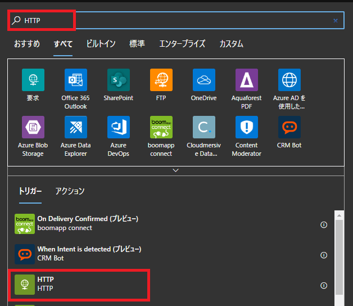Show info for the HTTP trigger

point(324,286)
